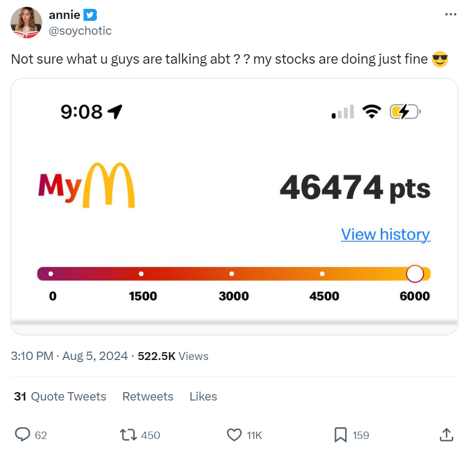Click the battery charging indicator

coord(404,111)
